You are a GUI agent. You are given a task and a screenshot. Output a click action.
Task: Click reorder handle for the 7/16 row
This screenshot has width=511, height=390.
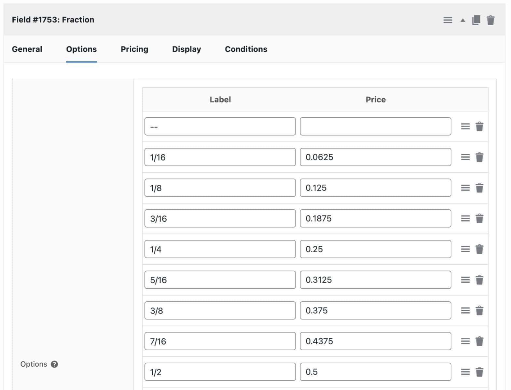point(465,341)
